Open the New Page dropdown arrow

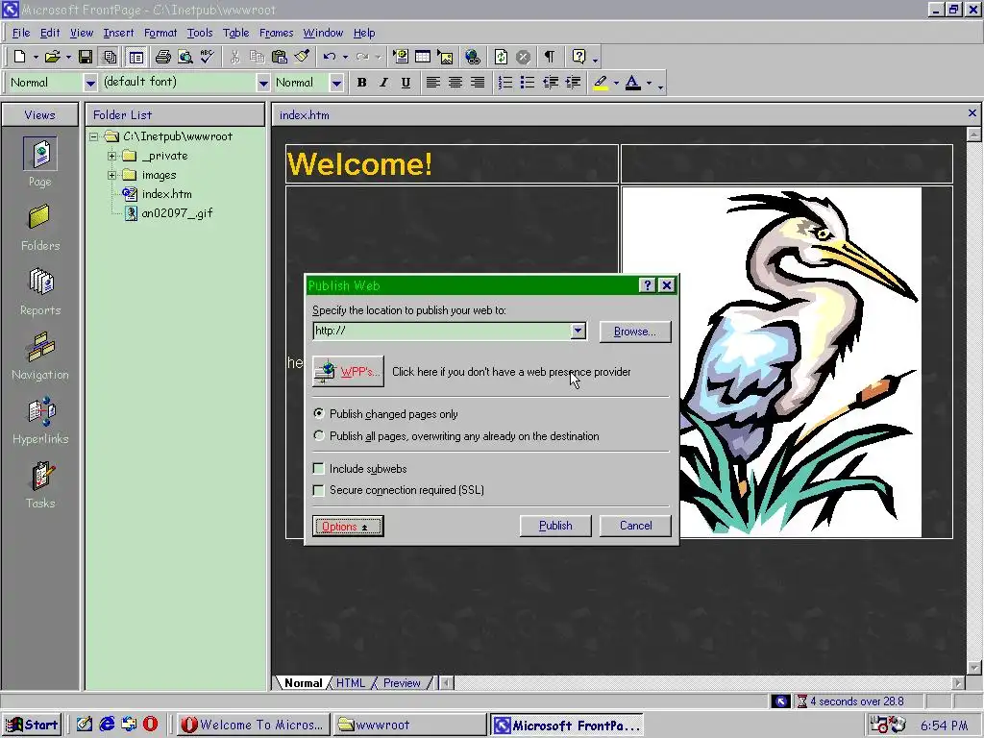(36, 57)
